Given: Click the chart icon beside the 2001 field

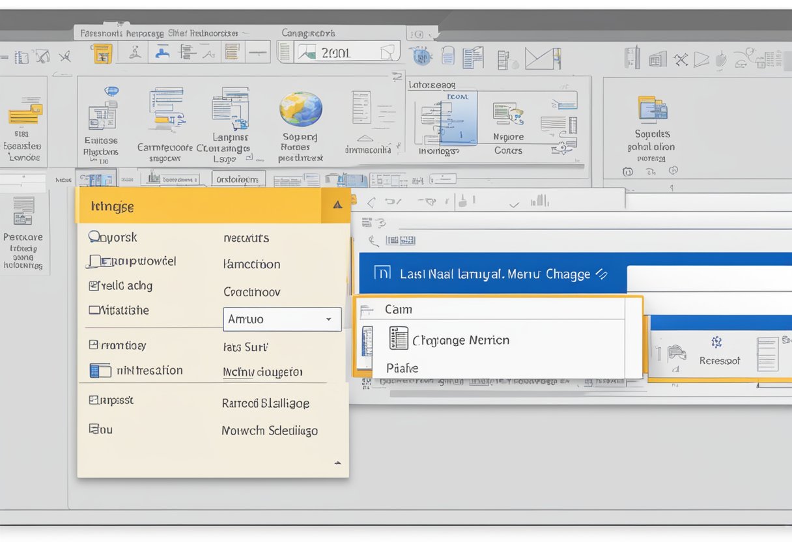Looking at the screenshot, I should (x=306, y=53).
